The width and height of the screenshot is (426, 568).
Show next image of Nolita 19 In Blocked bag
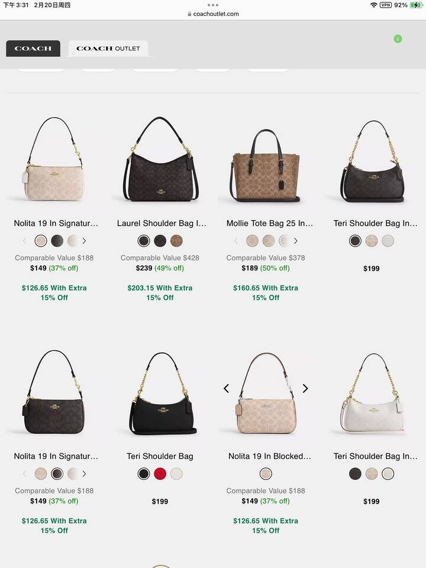pyautogui.click(x=305, y=389)
